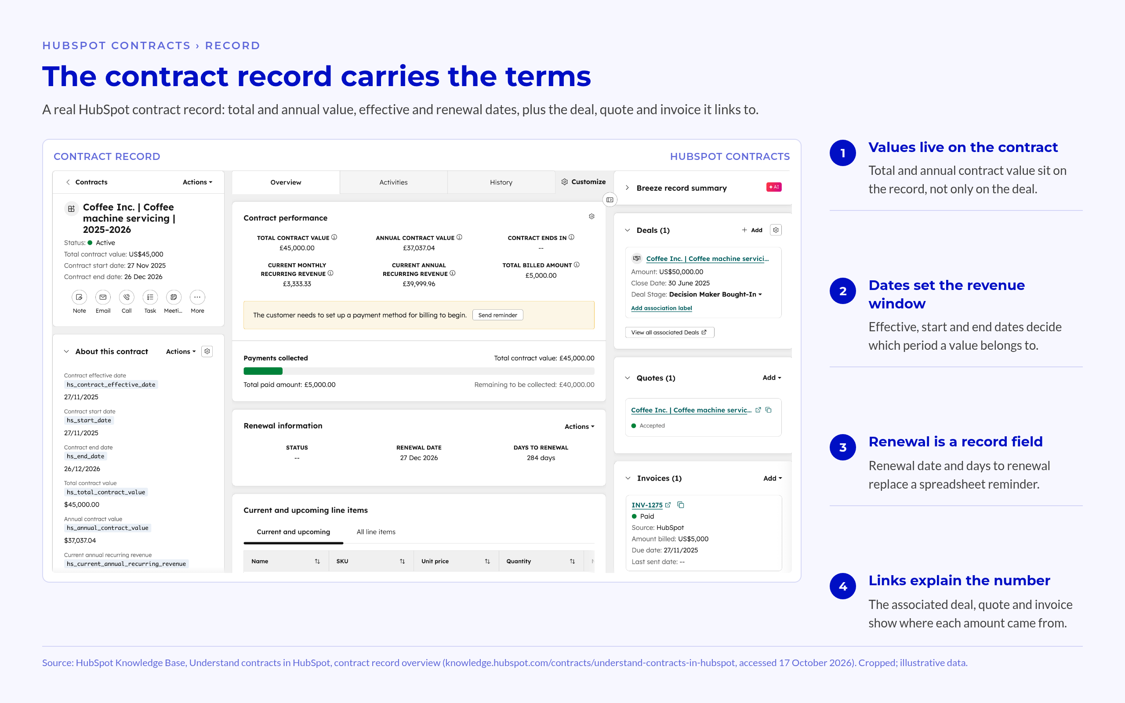Copy the quote link icon
Image resolution: width=1125 pixels, height=703 pixels.
coord(769,409)
